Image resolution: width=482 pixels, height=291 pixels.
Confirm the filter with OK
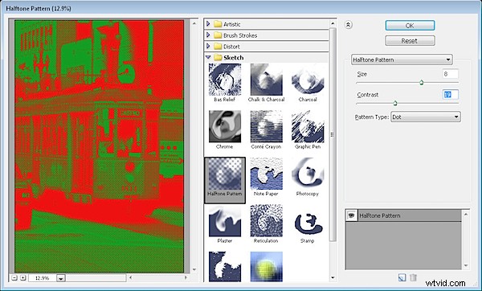[x=410, y=26]
